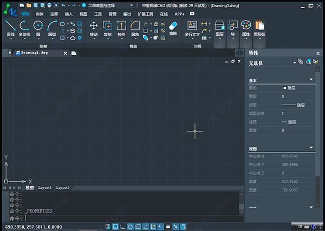Switch to the 插入 ribbon tab
This screenshot has width=325, height=231.
69,14
